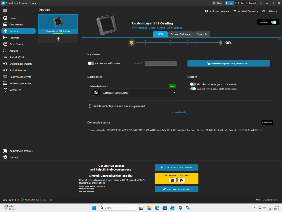Click the Statistics chart icon
Viewport: 282px width, 212px height.
coord(5,38)
